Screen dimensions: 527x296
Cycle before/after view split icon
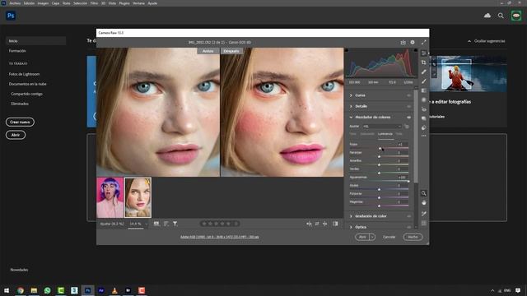[309, 224]
